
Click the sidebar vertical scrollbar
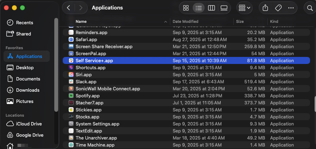pos(56,65)
